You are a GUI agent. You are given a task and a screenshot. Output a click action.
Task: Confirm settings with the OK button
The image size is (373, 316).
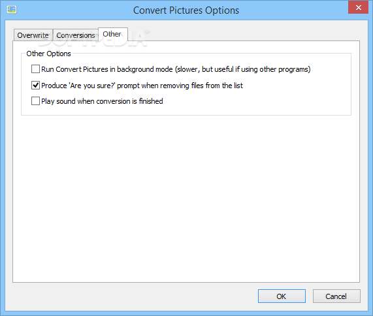coord(282,296)
